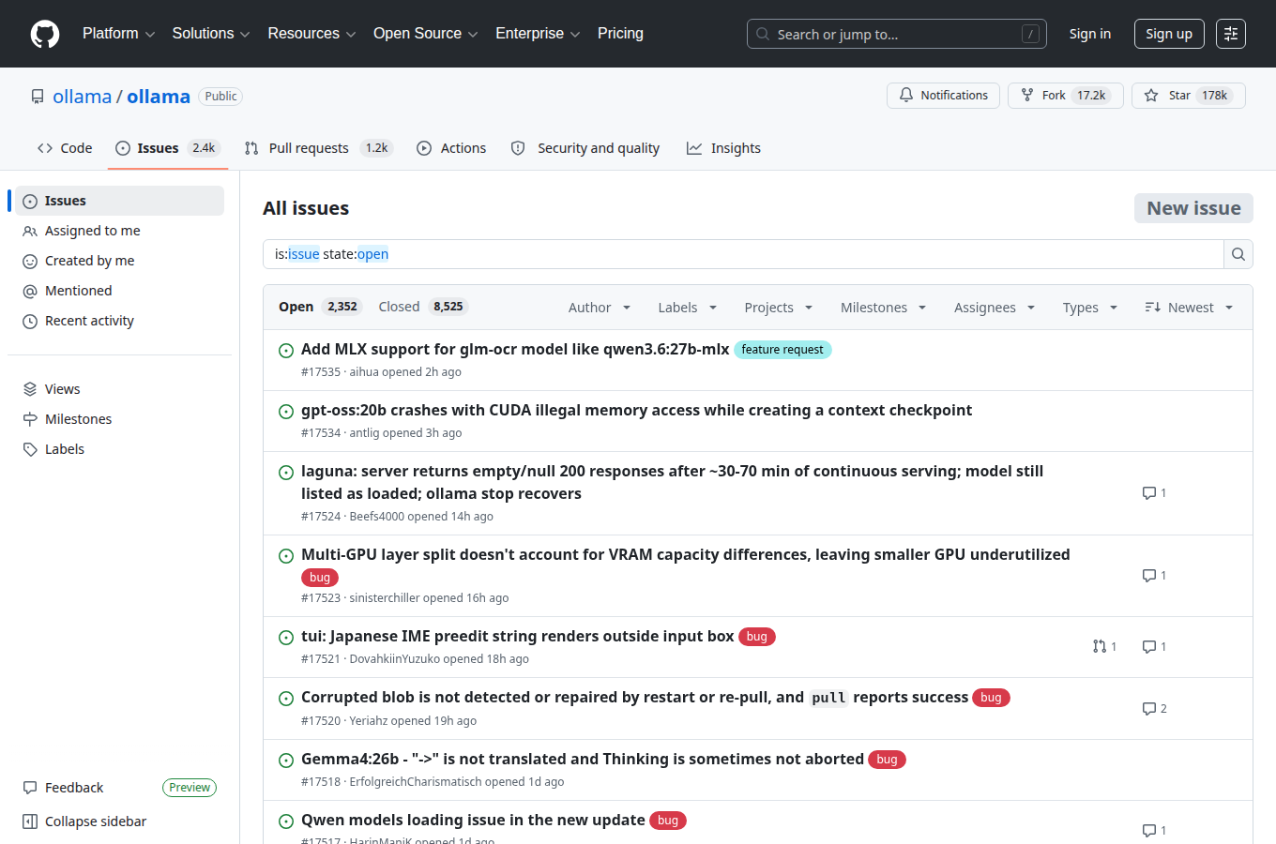Expand the Resources menu
The image size is (1276, 844).
coord(312,34)
